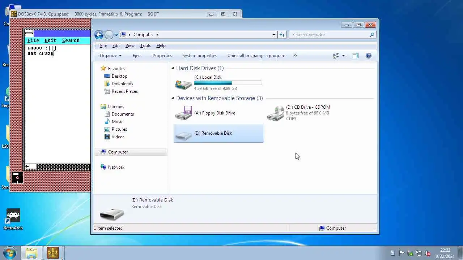Click the Favorites star icon

point(103,68)
